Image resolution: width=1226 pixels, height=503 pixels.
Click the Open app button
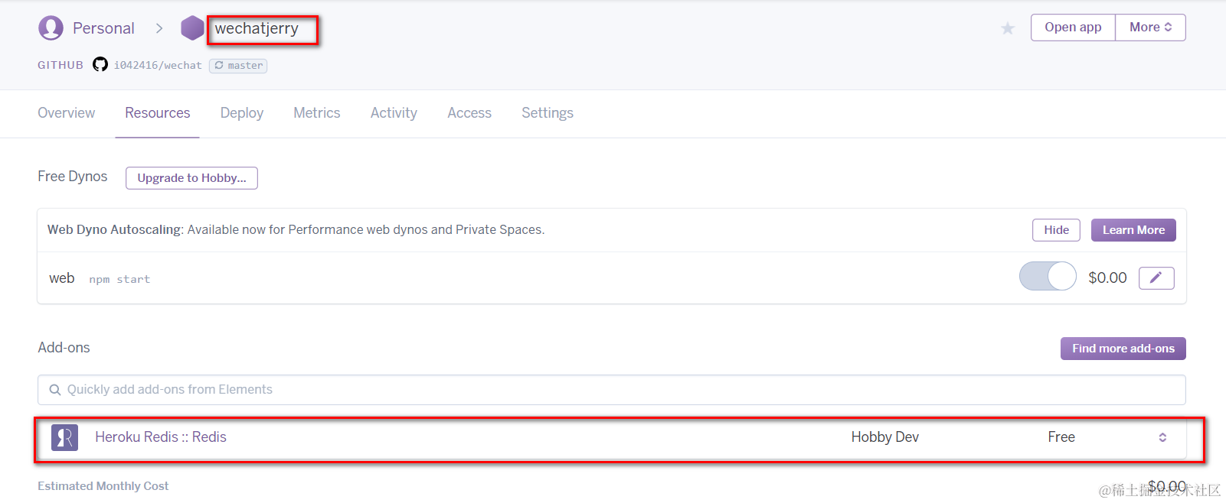(1073, 28)
